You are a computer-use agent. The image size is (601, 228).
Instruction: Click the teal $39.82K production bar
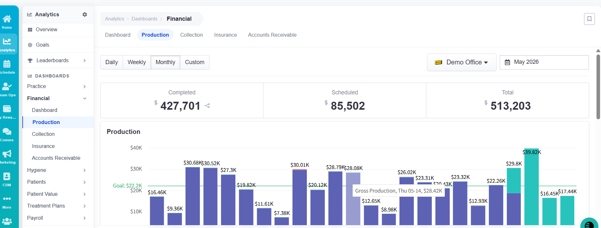[531, 187]
